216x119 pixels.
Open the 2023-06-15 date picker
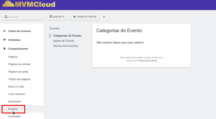tap(57, 17)
